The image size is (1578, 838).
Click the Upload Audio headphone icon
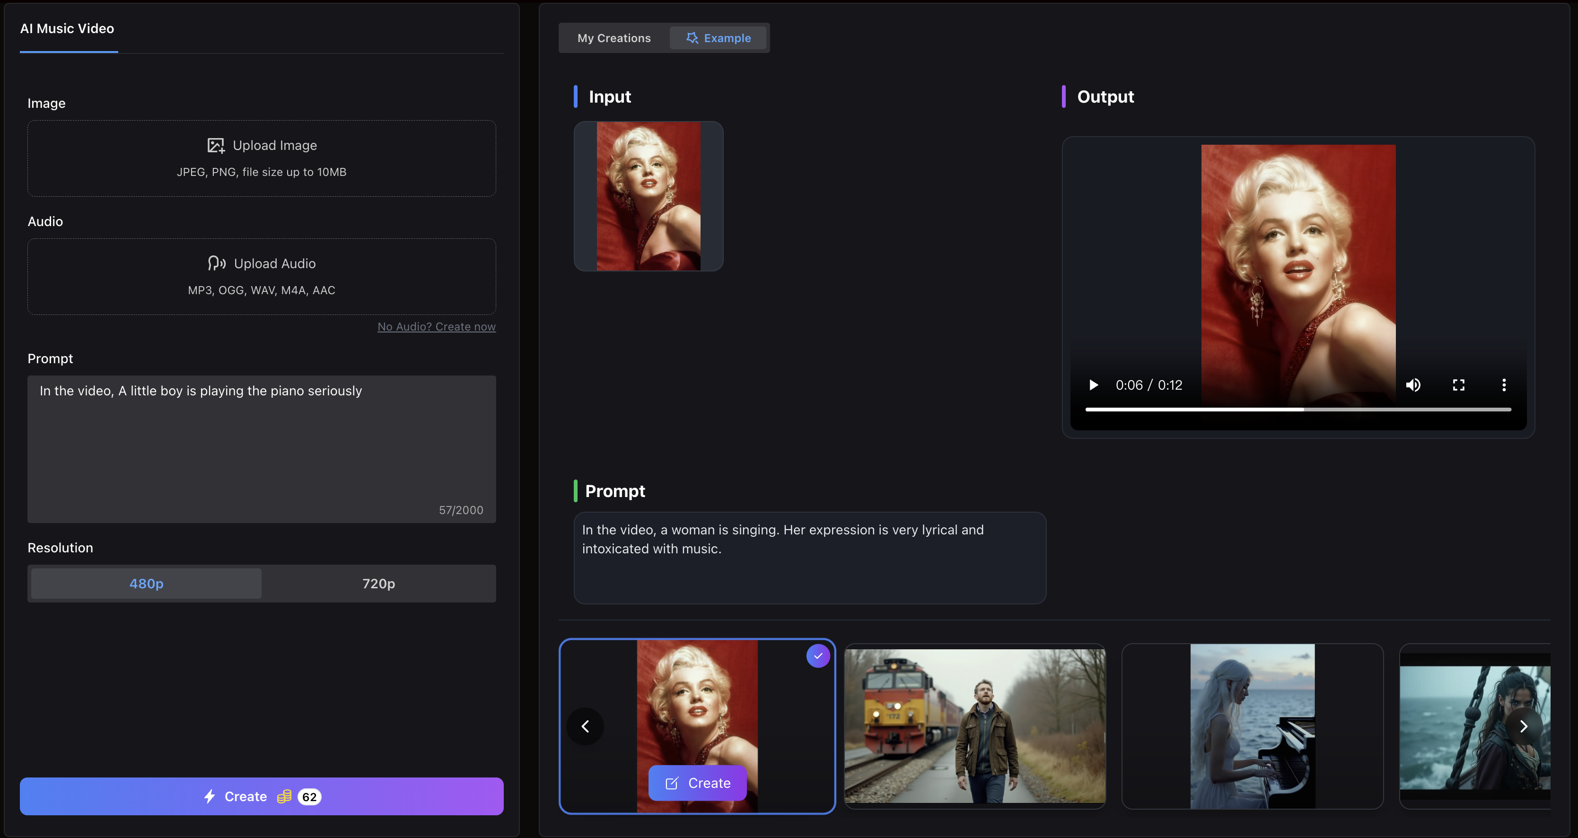pyautogui.click(x=216, y=263)
